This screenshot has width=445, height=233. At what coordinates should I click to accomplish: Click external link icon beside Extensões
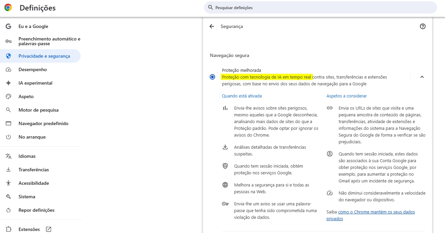[x=48, y=229]
